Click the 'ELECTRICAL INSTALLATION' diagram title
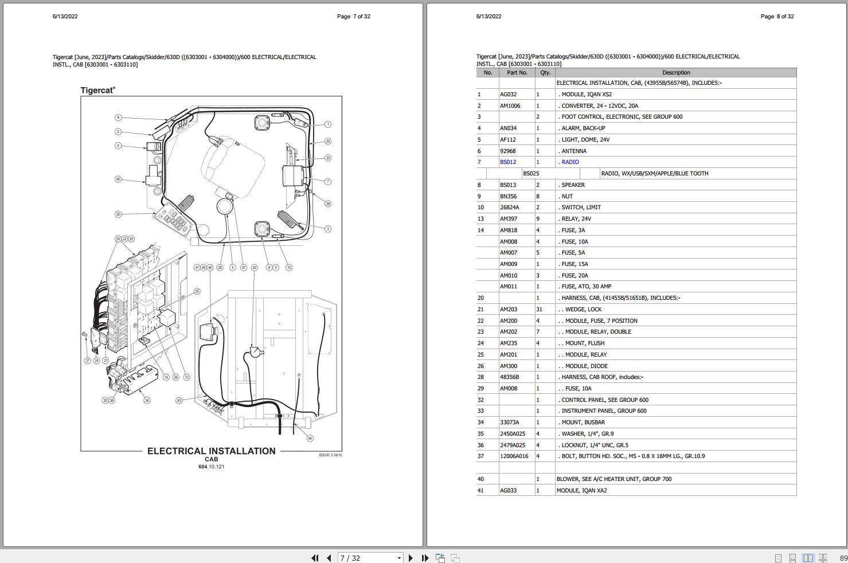 pos(212,451)
